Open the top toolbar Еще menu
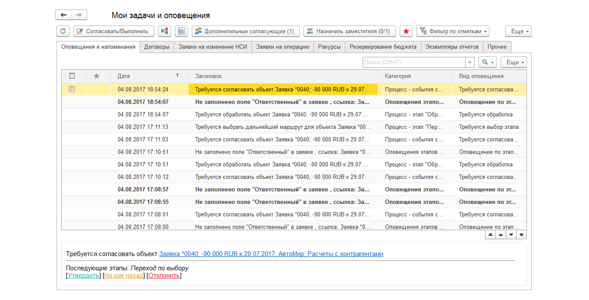This screenshot has height=300, width=589. pyautogui.click(x=518, y=31)
